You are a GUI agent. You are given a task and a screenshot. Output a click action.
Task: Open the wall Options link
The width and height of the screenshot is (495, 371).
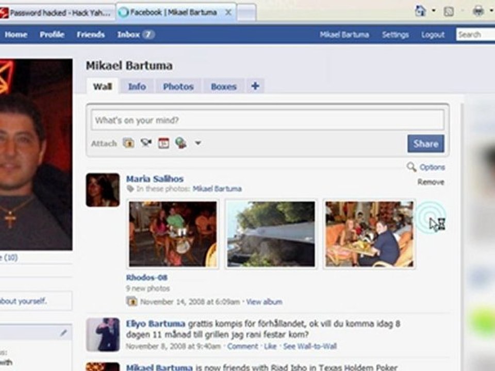(x=432, y=167)
